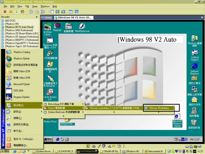
Task: Click the green Power On play button
Action: [17, 12]
